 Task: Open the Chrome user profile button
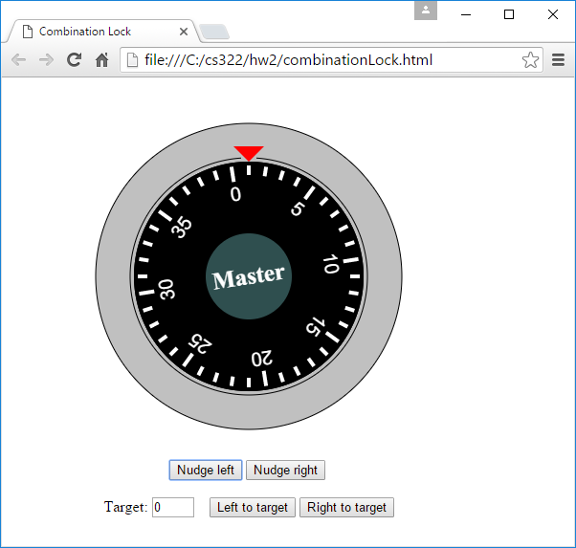point(426,10)
